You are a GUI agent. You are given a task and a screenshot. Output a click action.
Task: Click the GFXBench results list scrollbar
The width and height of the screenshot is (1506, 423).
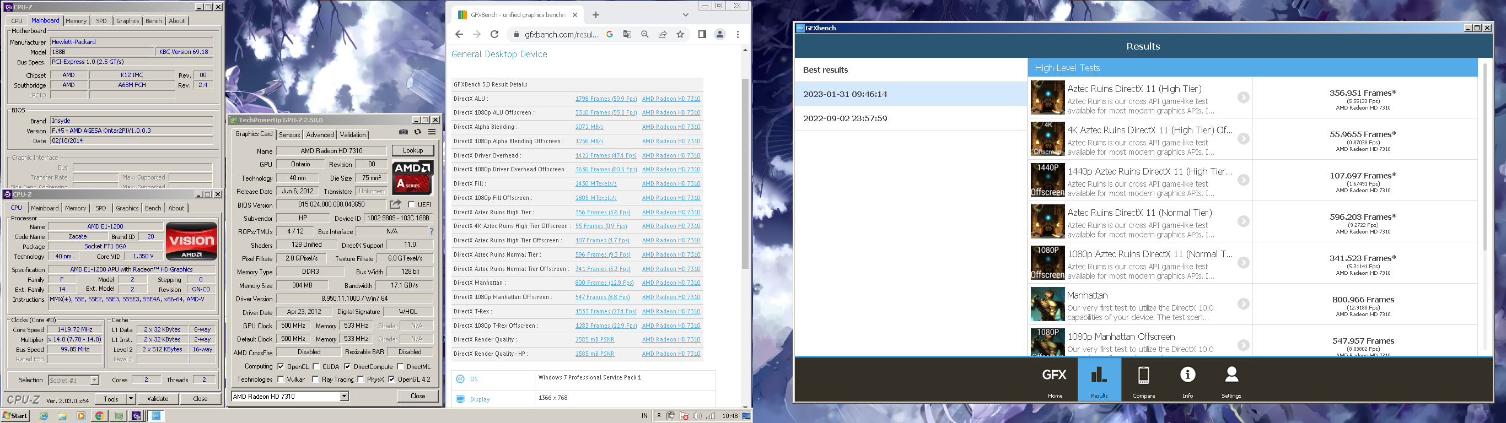[1485, 156]
